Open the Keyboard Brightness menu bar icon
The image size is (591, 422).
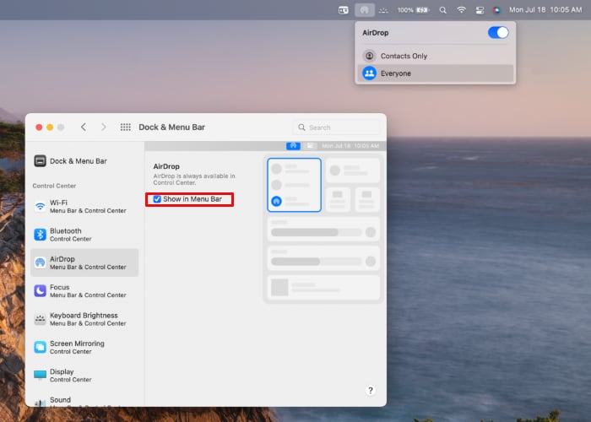pos(383,10)
